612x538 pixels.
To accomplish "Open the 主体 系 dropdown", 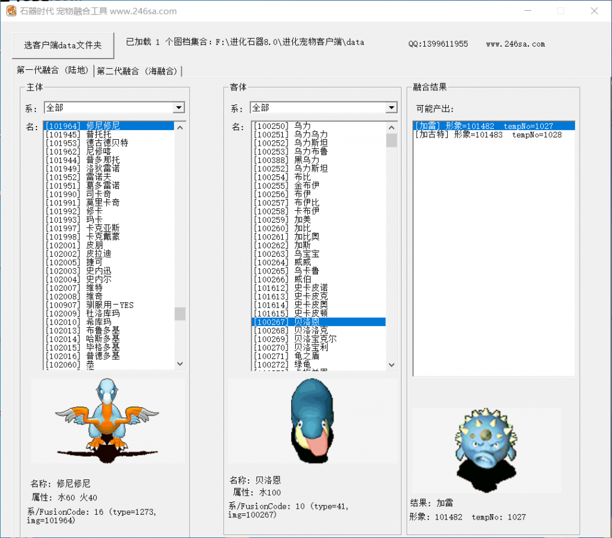I will [179, 107].
